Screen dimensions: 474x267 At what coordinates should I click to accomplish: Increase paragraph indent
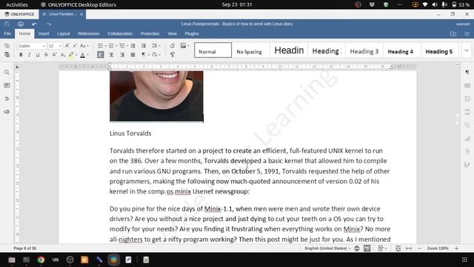[144, 46]
